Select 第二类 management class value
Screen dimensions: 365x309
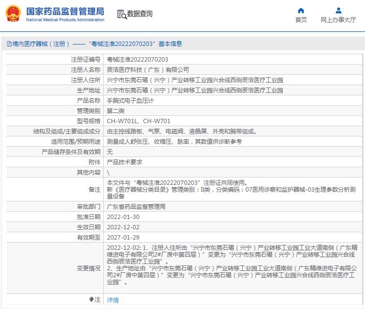115,111
